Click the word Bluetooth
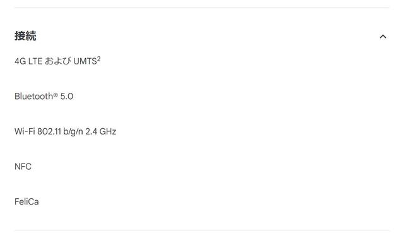 pyautogui.click(x=33, y=97)
